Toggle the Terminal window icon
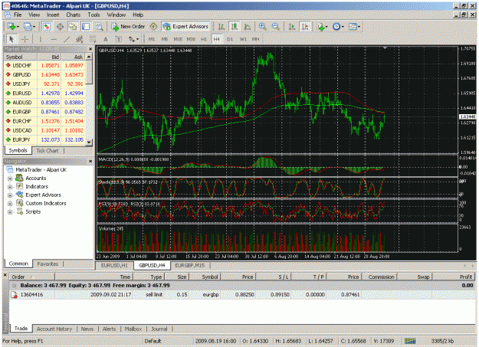Screen dimensions: 479x347 [x=86, y=27]
